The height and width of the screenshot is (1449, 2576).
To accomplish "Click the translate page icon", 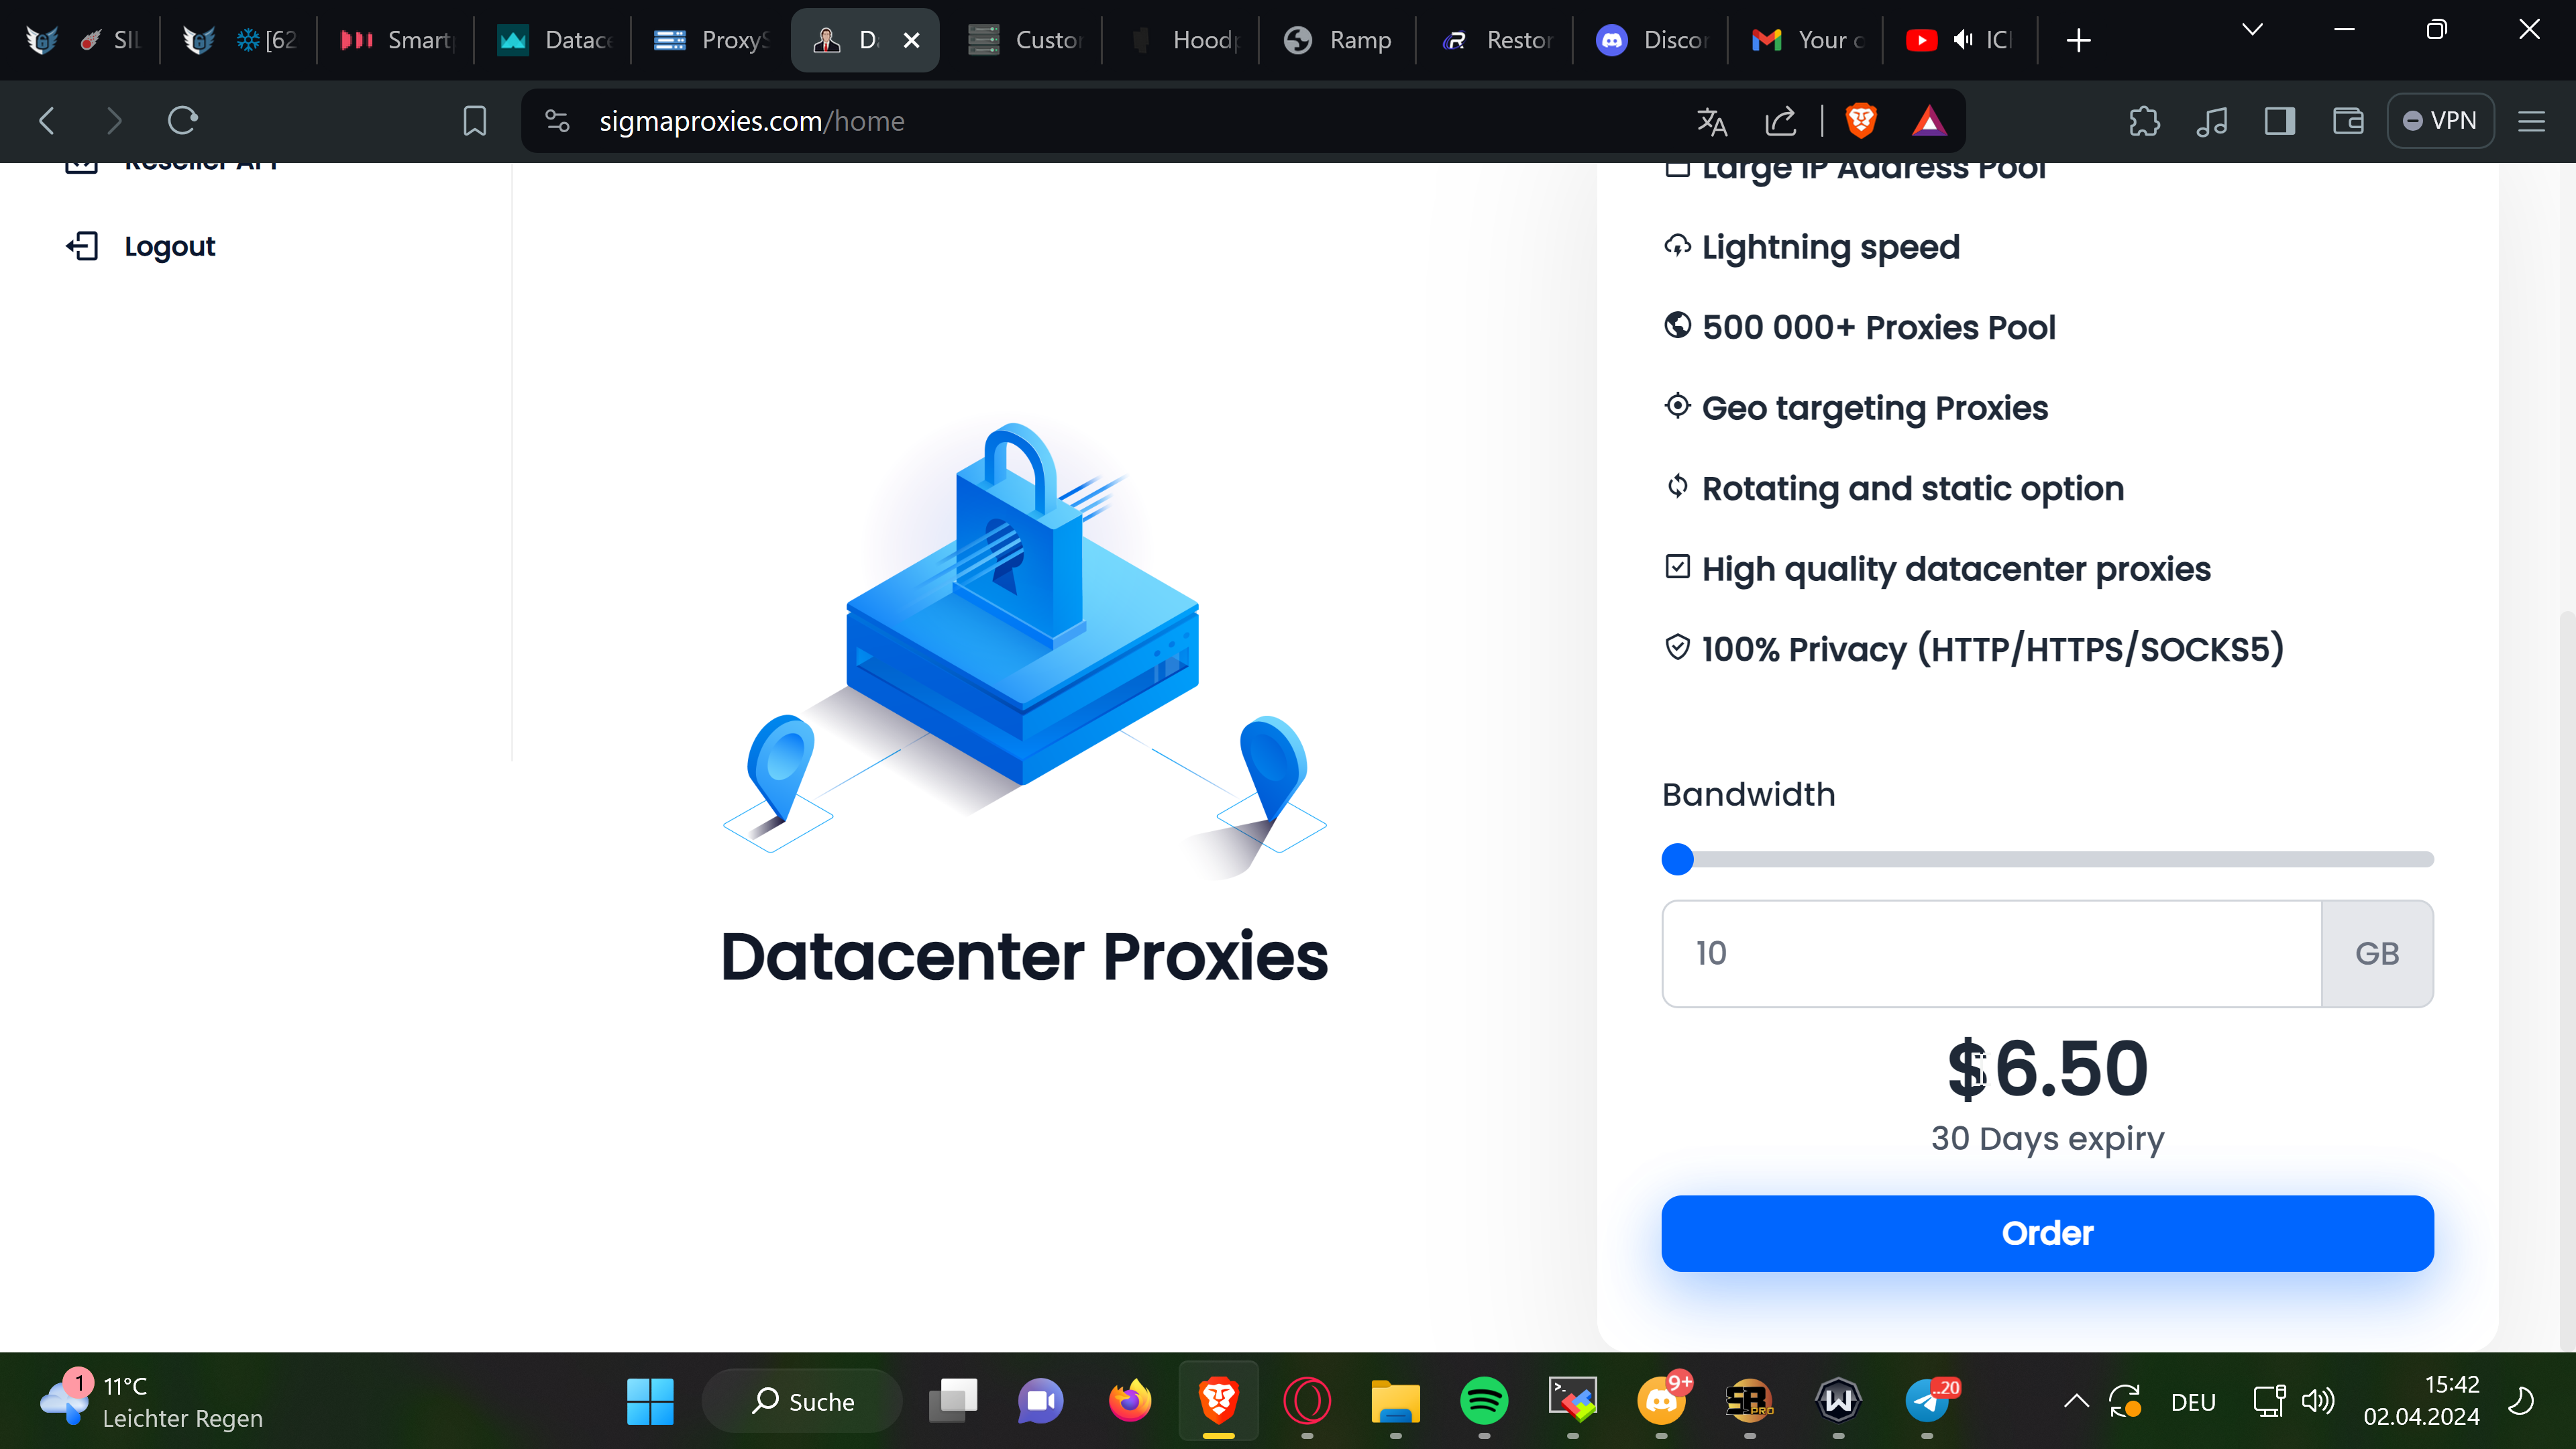I will [1712, 121].
